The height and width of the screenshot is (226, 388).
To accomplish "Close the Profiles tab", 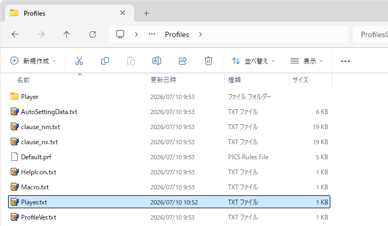I will coord(122,13).
